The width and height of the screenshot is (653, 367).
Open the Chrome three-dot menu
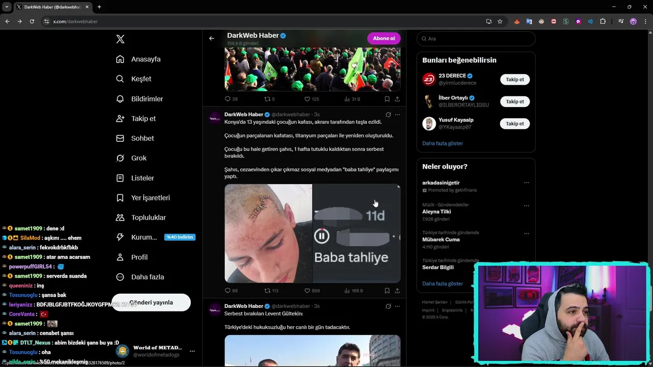click(x=645, y=21)
